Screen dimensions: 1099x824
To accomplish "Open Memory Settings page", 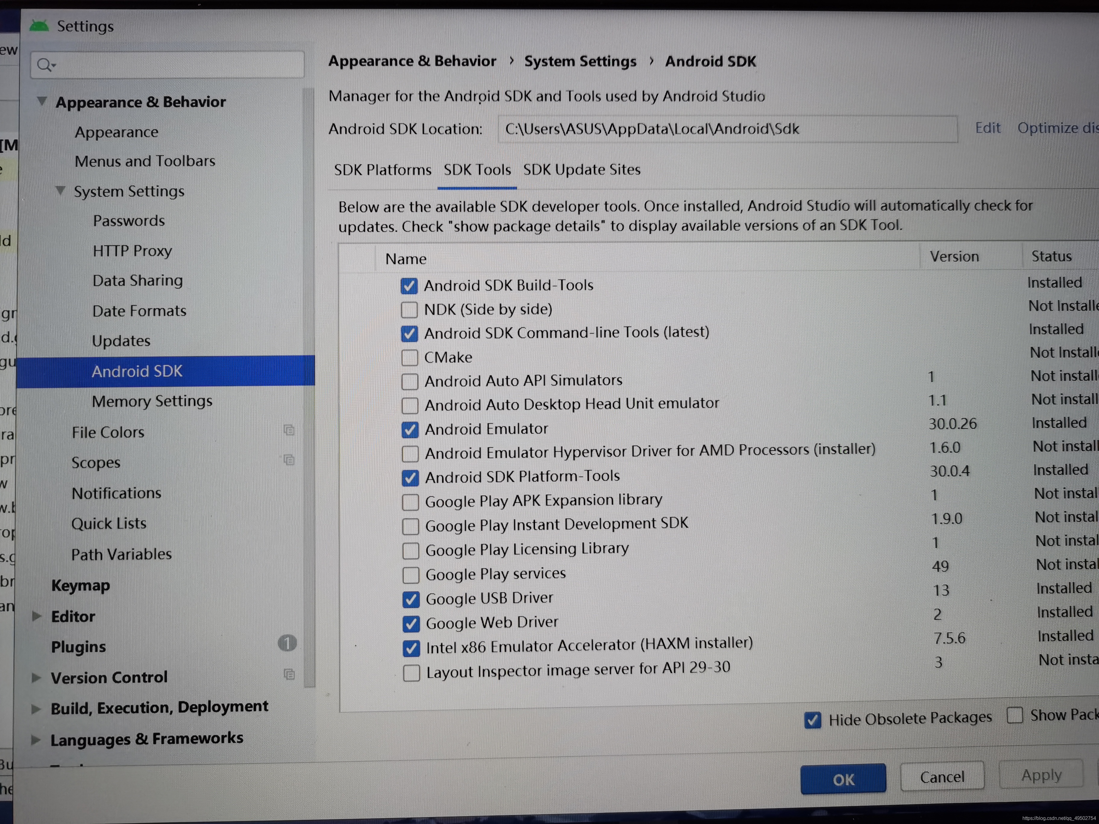I will click(152, 401).
